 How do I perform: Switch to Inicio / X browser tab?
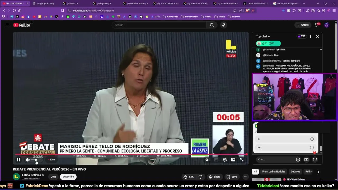pos(74,3)
